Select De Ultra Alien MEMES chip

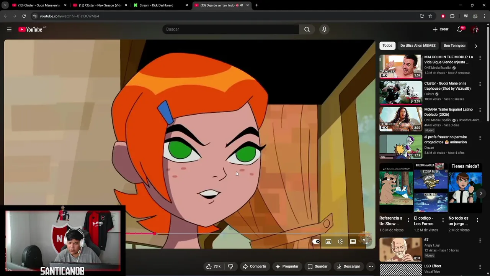click(x=418, y=46)
